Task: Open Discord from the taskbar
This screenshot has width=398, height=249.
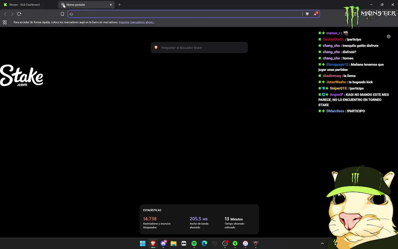Action: click(x=163, y=243)
